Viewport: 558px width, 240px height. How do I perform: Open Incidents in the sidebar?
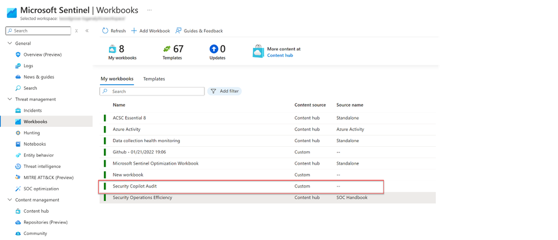[x=33, y=111]
